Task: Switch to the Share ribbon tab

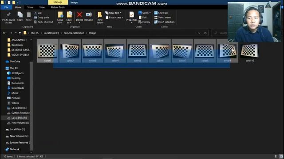Action: [30, 7]
